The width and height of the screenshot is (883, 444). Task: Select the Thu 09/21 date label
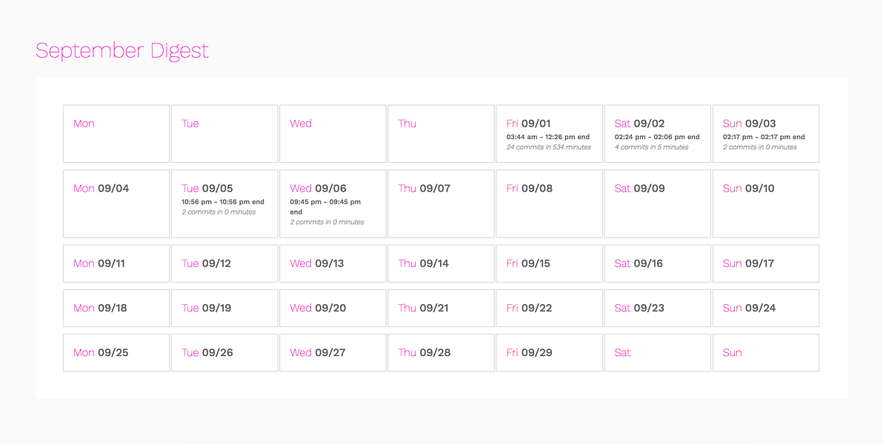(424, 308)
